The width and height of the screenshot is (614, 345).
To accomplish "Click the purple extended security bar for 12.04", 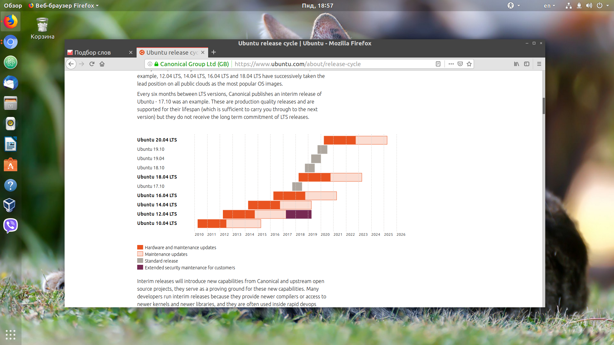I will coord(299,214).
